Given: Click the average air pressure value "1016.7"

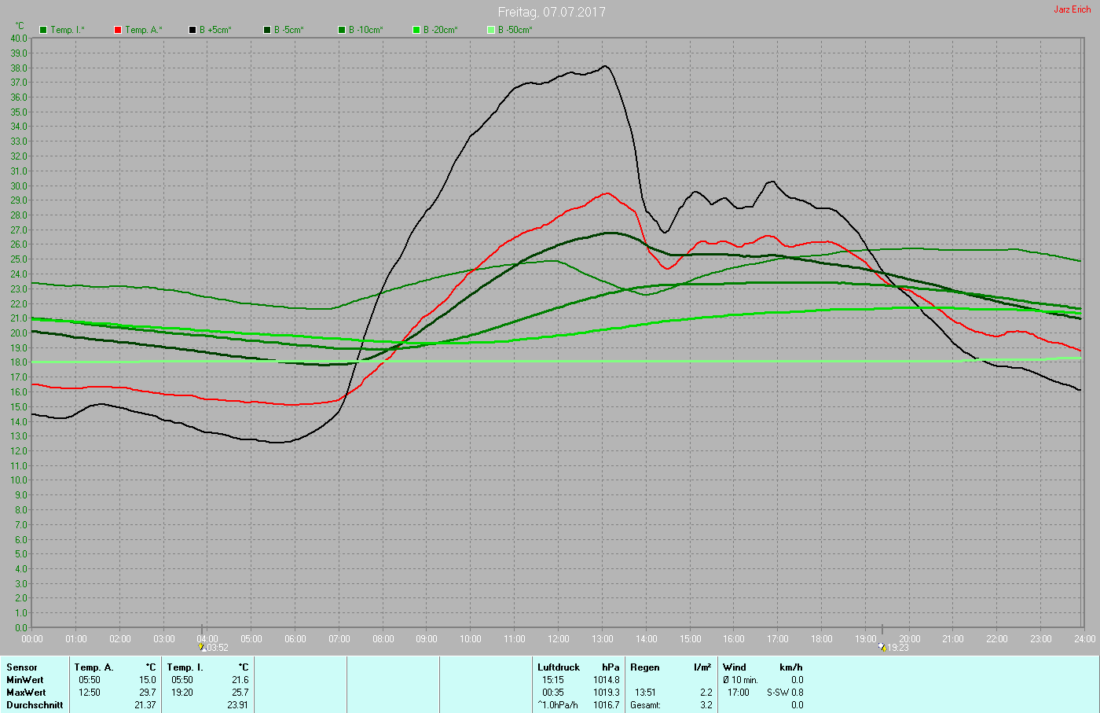Looking at the screenshot, I should pos(607,705).
